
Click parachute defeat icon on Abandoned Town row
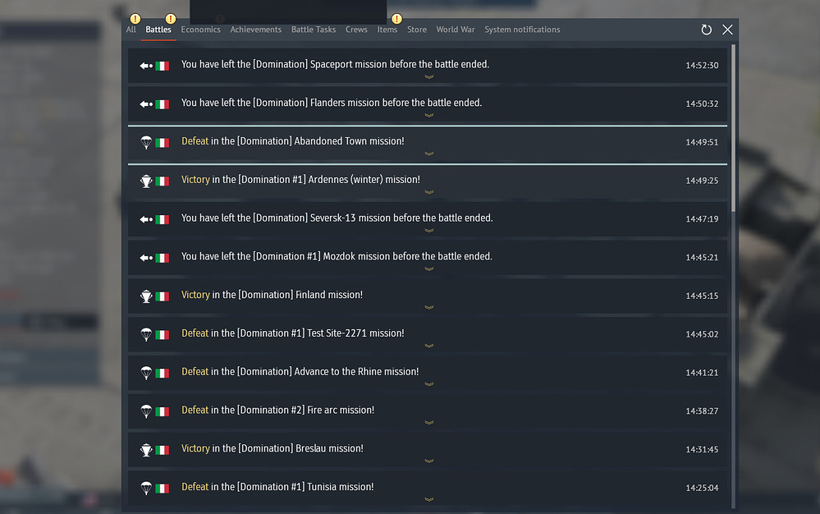pos(146,142)
